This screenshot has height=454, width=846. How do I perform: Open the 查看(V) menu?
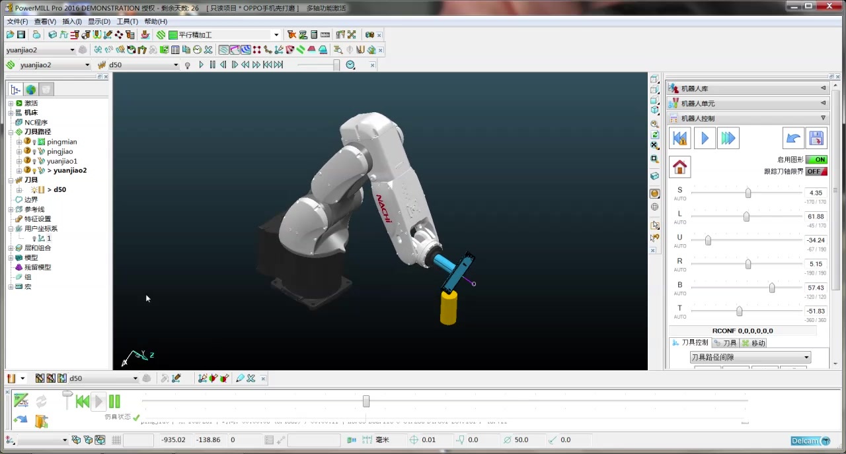(x=45, y=21)
